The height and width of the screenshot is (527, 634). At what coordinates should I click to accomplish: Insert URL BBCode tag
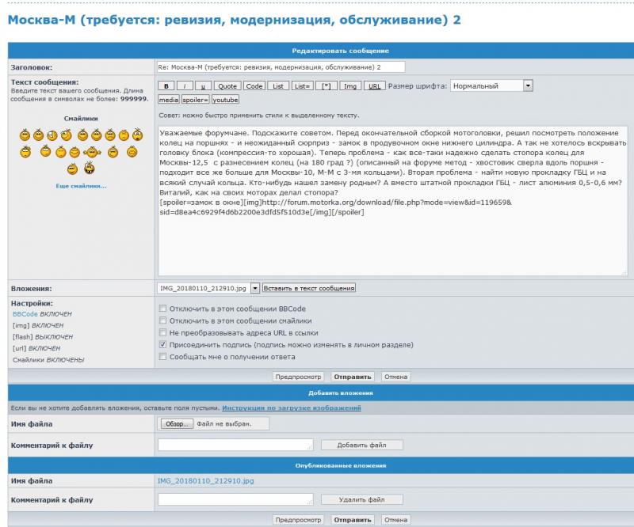376,85
